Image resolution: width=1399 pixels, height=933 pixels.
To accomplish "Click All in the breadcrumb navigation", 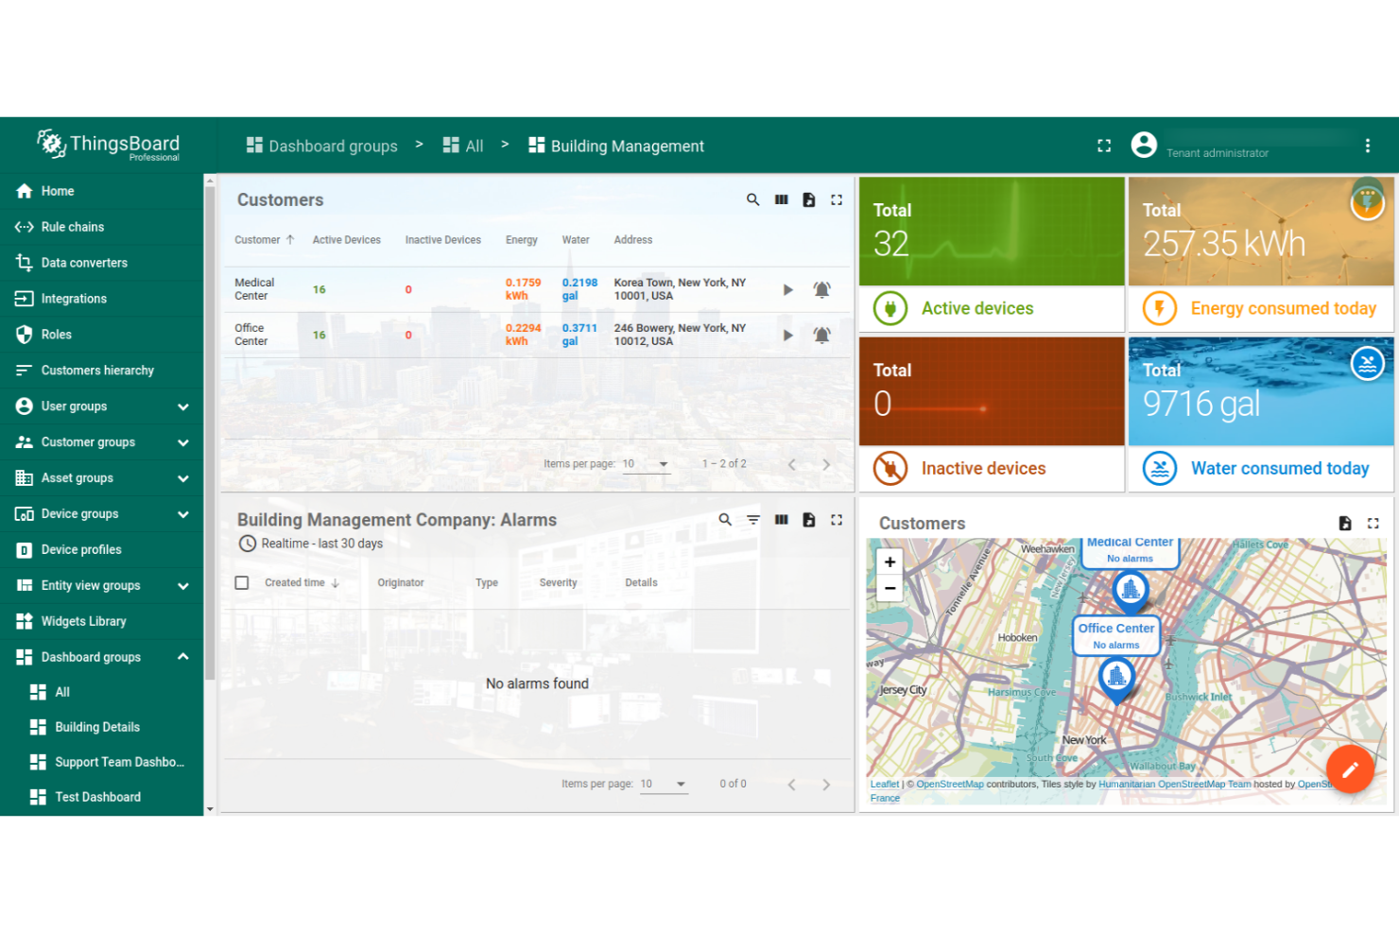I will (x=474, y=146).
